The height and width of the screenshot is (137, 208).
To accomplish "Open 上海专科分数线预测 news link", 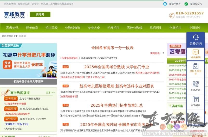I will point(30,99).
